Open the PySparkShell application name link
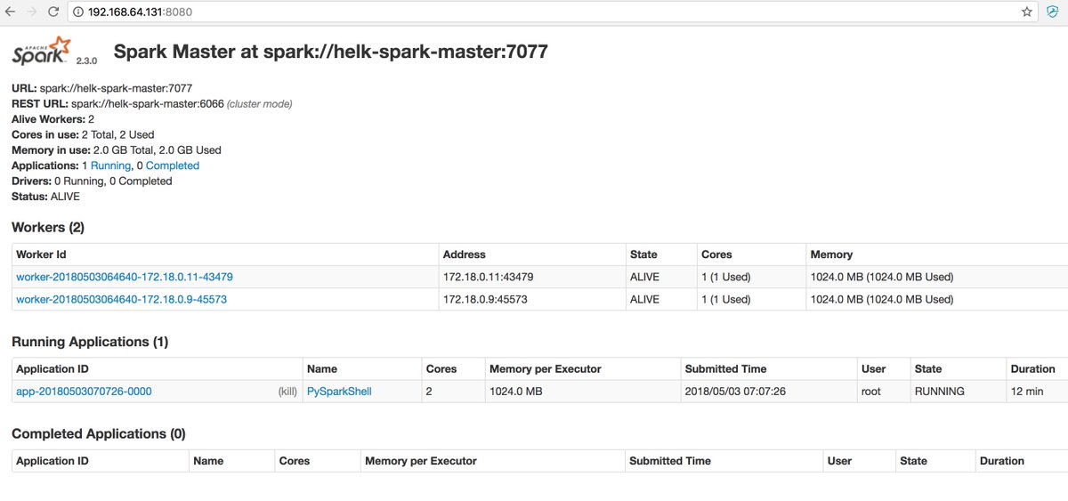This screenshot has height=501, width=1068. coord(339,391)
